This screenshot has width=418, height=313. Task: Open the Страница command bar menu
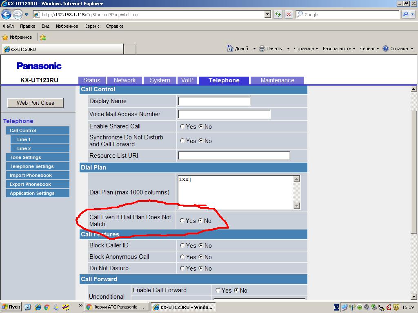point(306,48)
